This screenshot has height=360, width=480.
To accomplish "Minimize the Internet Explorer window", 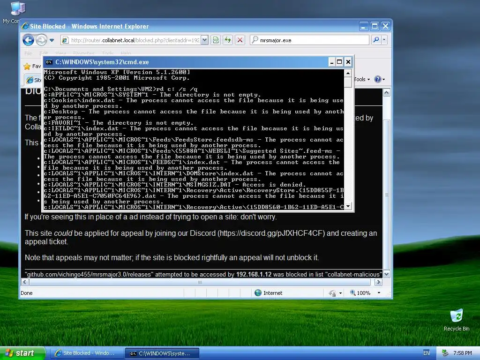I will click(363, 26).
